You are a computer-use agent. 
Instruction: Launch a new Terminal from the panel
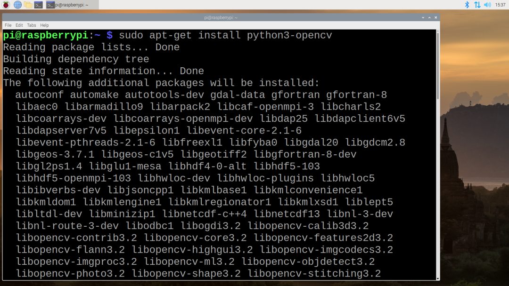[39, 5]
